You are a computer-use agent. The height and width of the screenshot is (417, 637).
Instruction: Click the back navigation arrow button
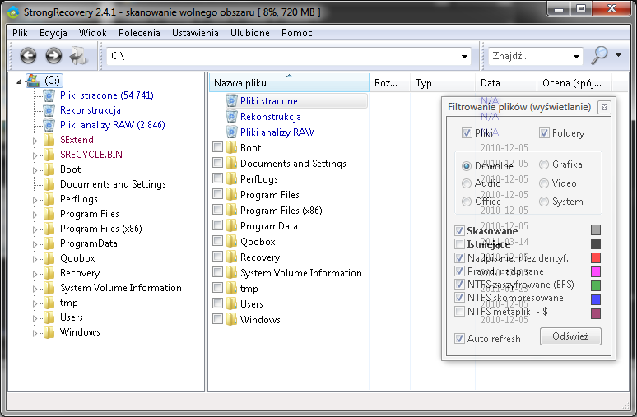coord(29,56)
